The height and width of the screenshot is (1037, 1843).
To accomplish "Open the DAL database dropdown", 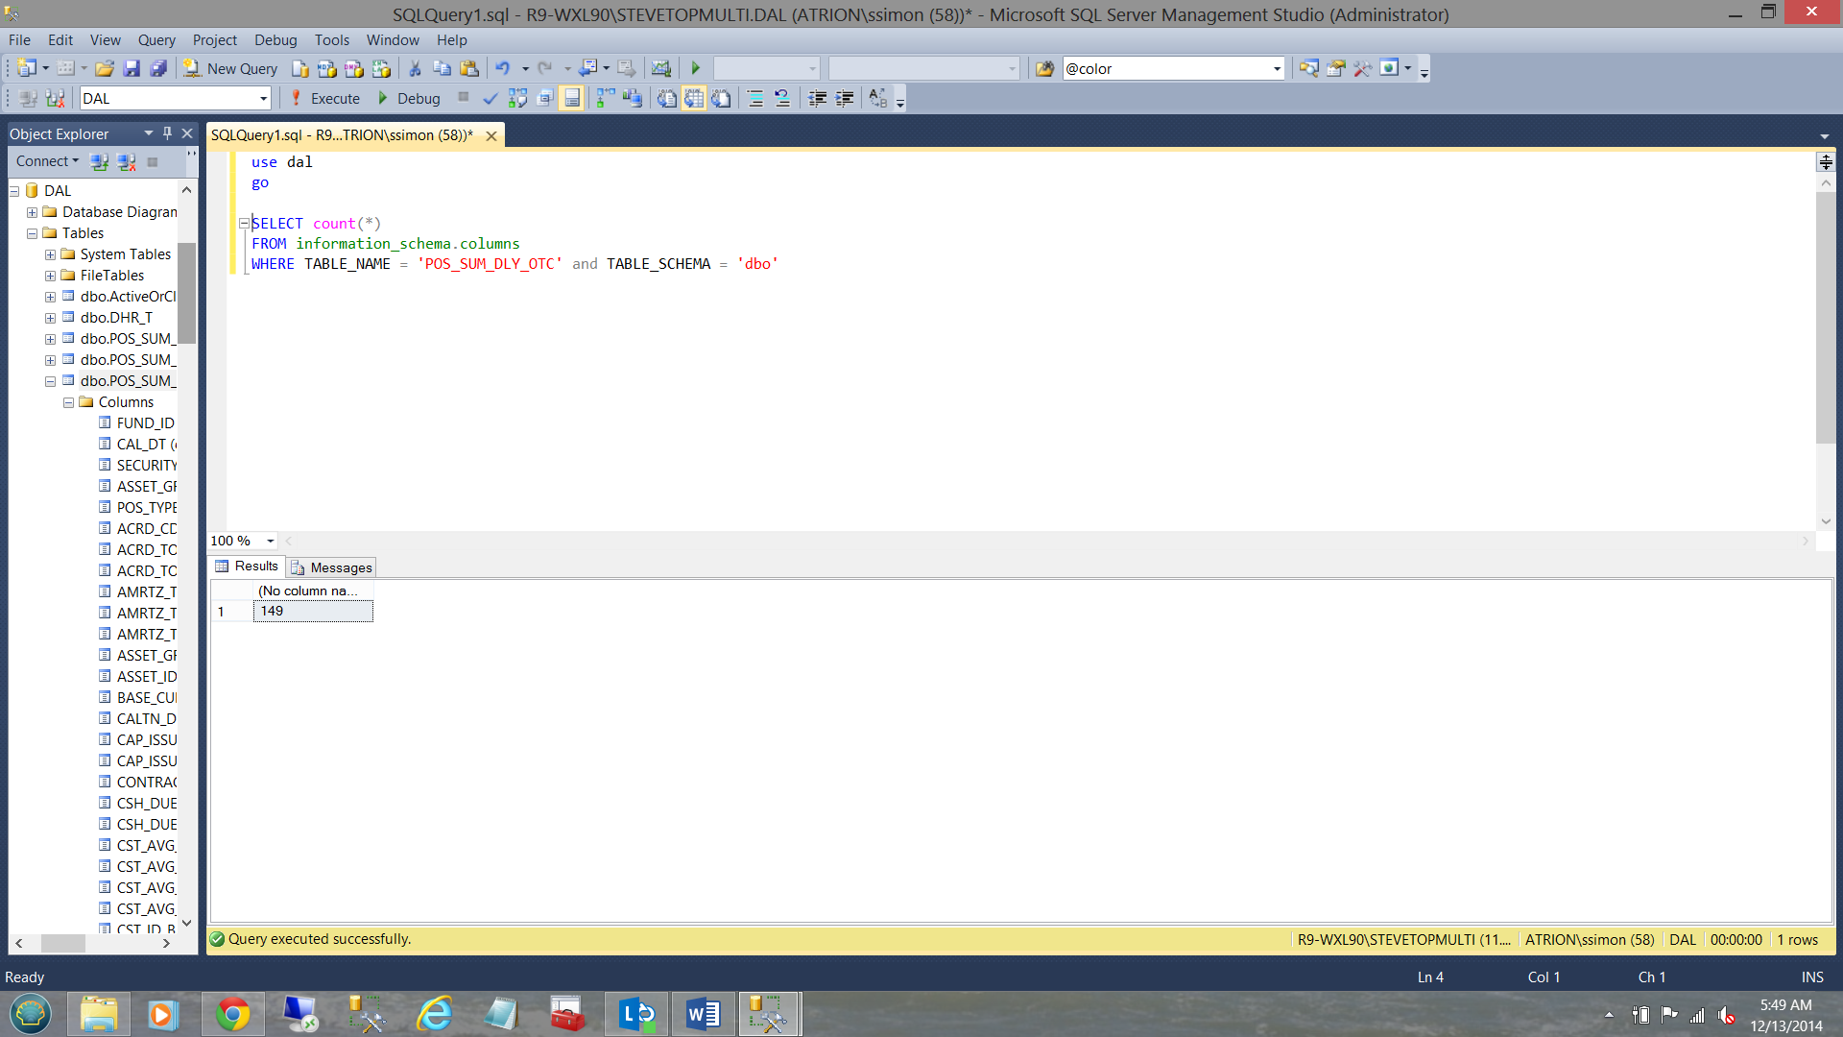I will tap(263, 98).
